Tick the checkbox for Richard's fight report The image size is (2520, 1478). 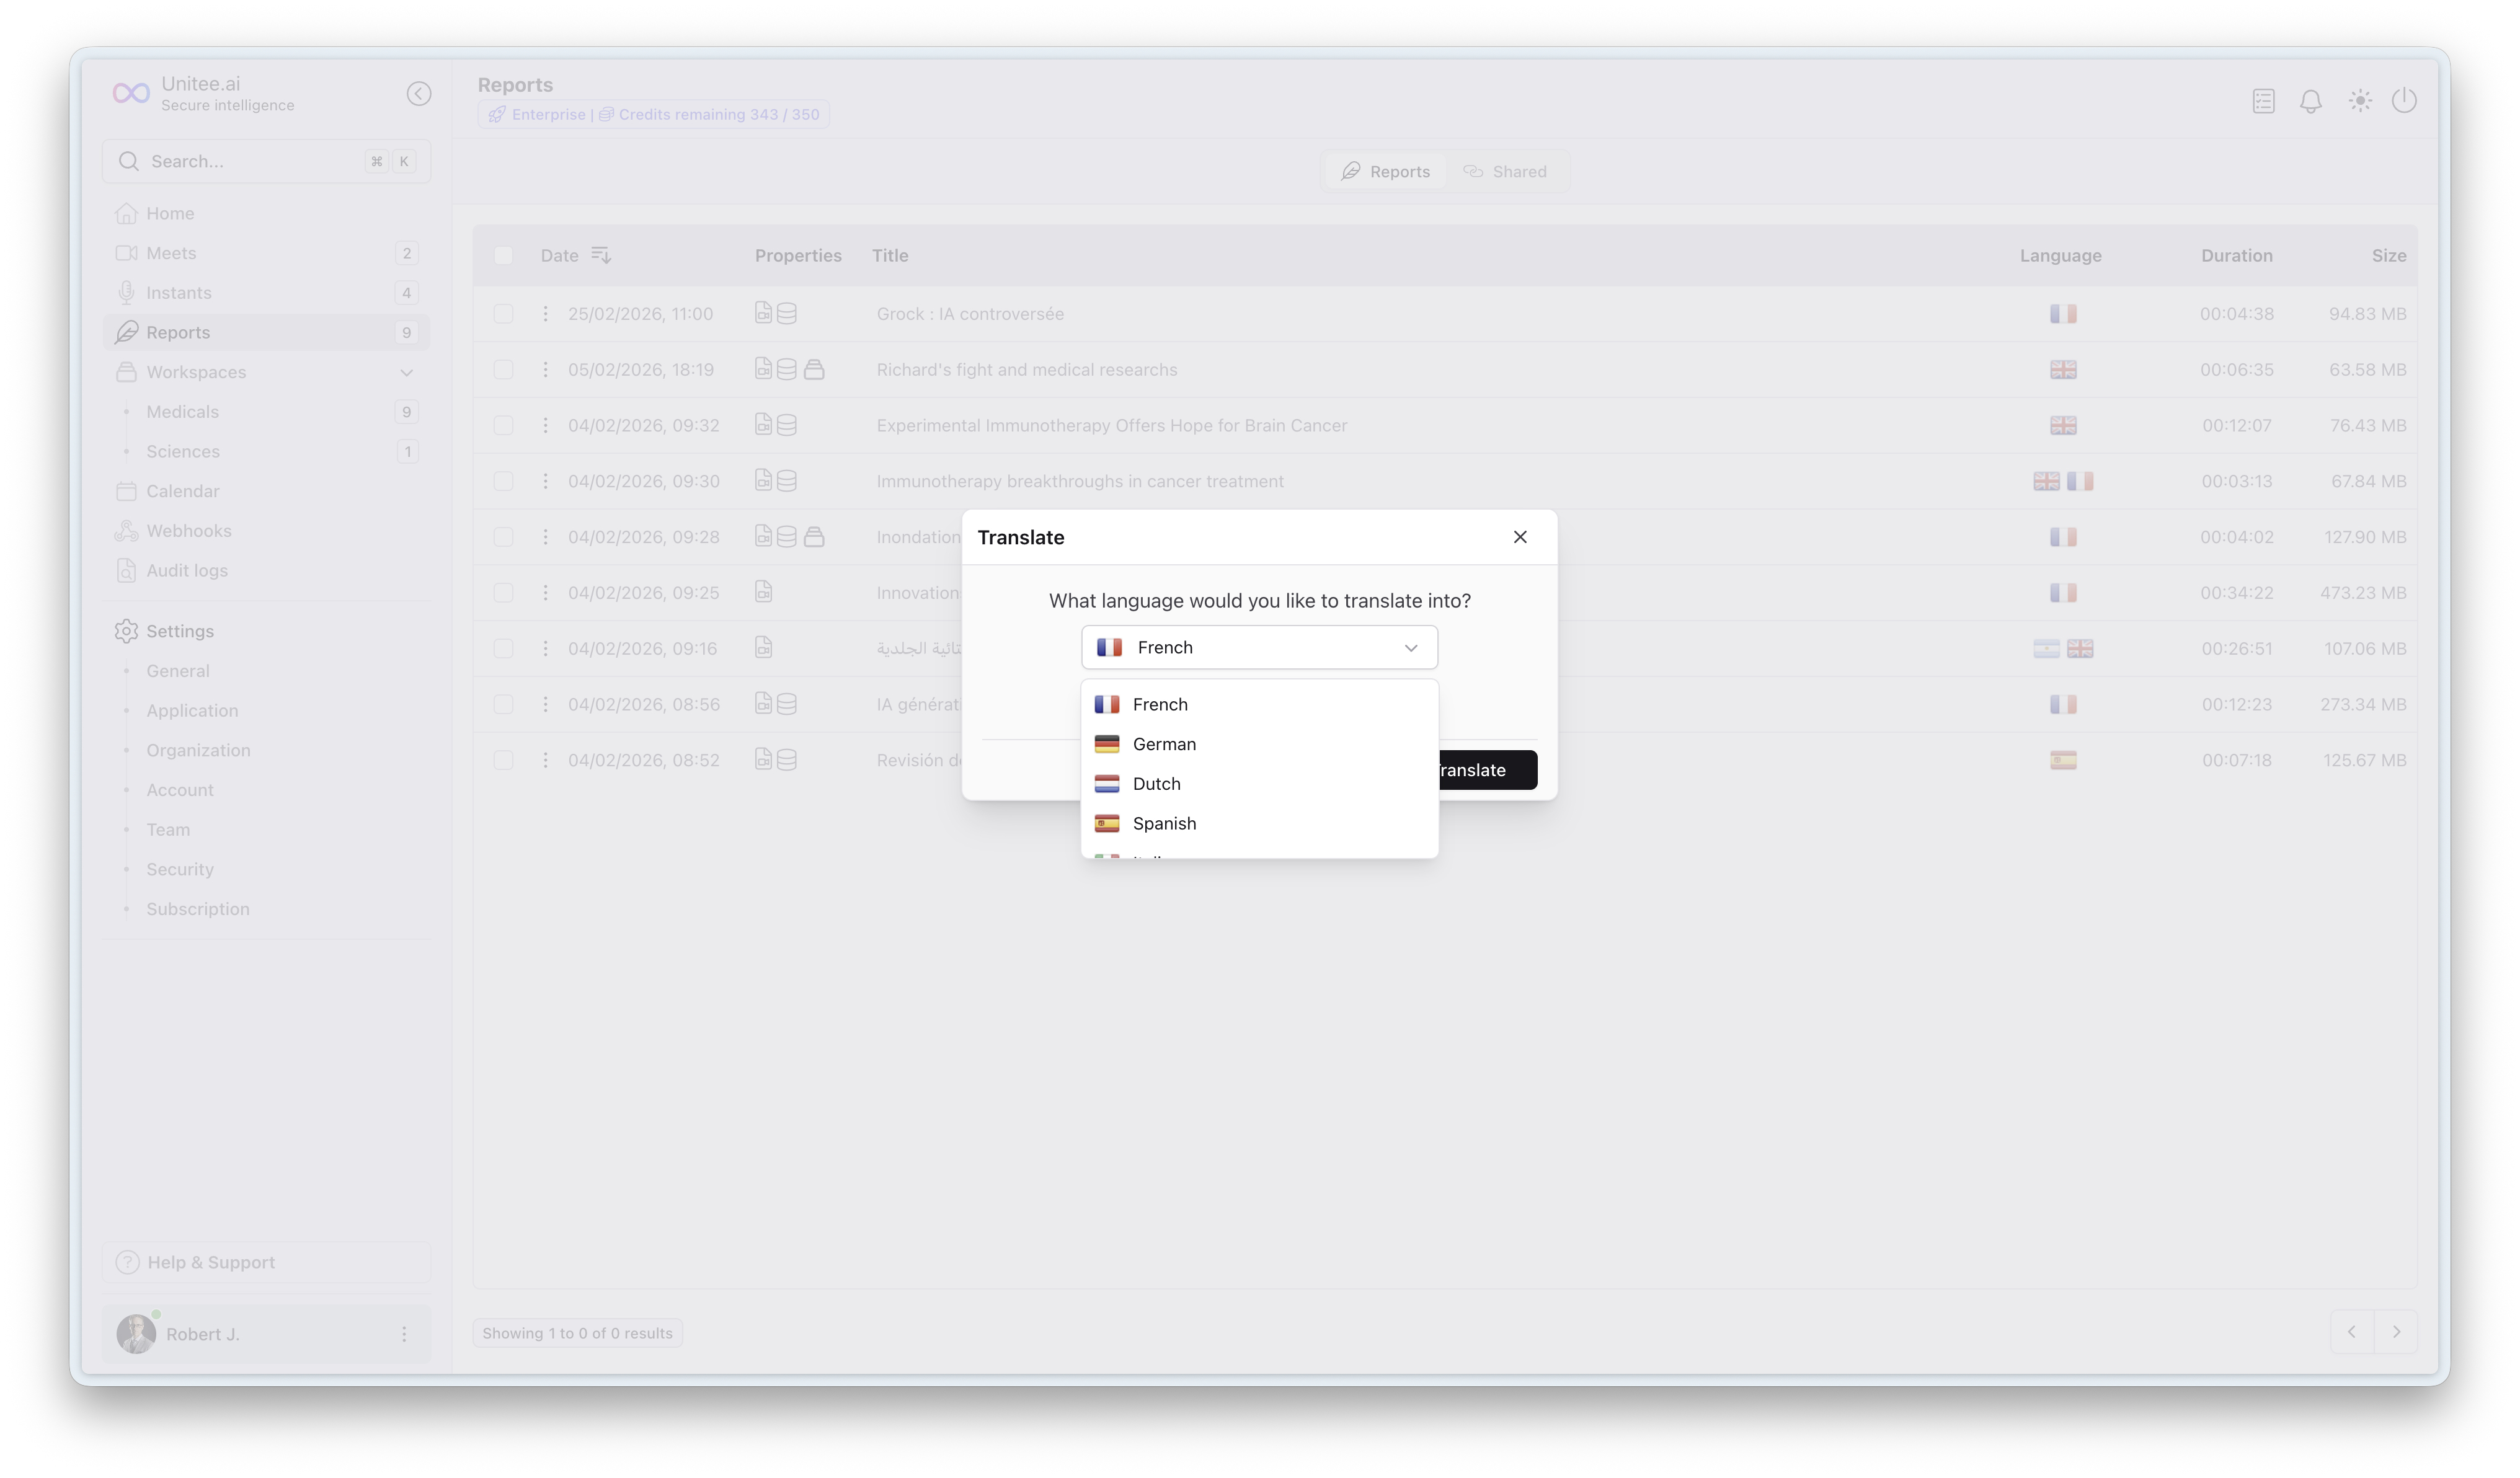coord(503,370)
